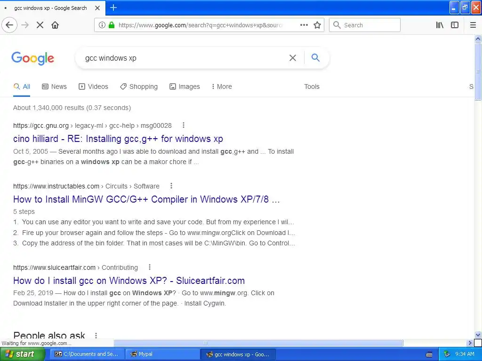Clear the Google search query

[x=293, y=58]
